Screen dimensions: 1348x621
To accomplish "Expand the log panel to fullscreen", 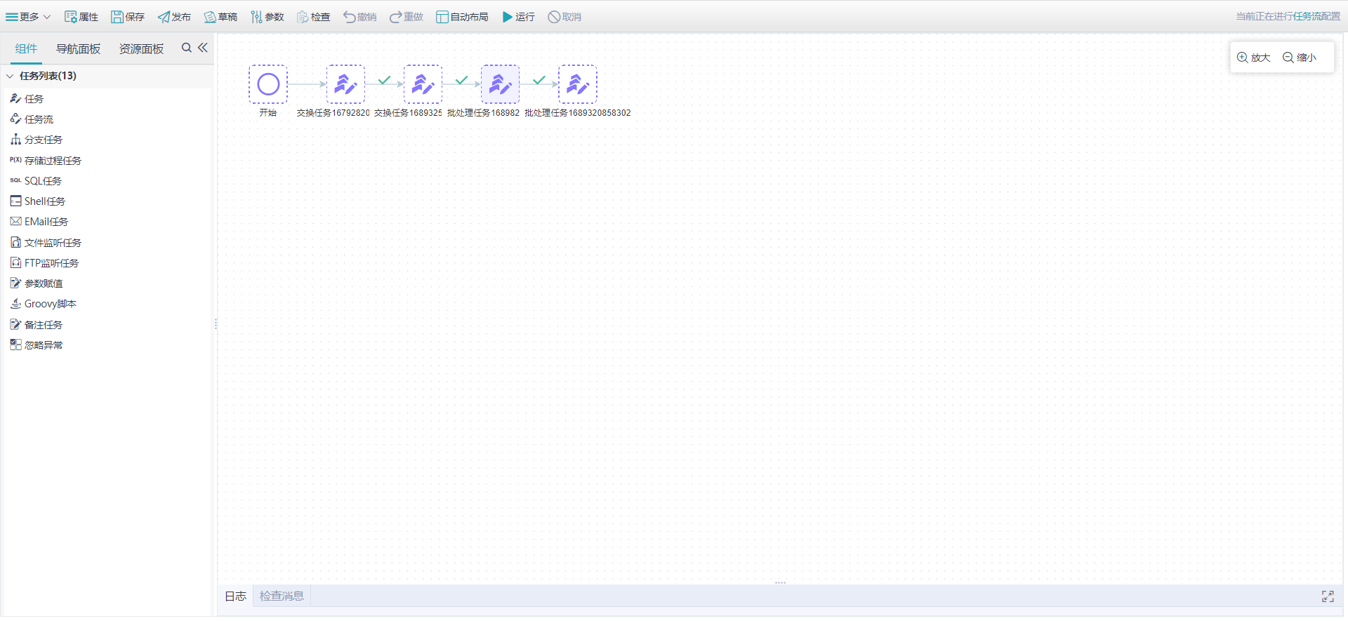I will coord(1328,596).
